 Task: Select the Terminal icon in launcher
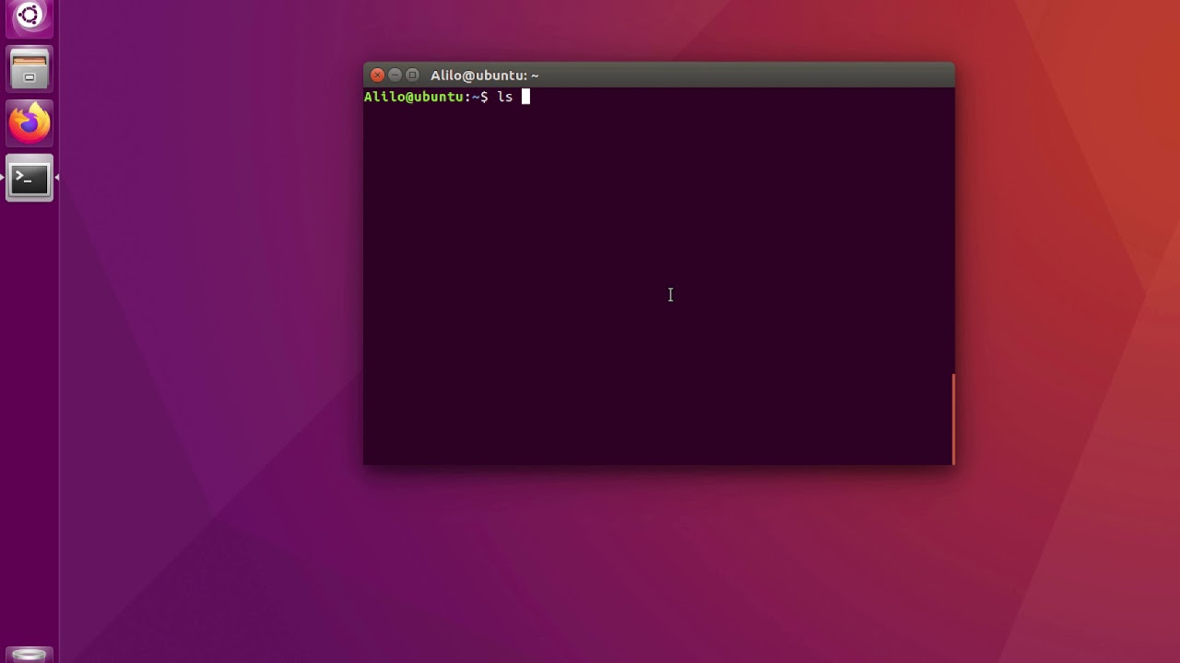[x=29, y=178]
